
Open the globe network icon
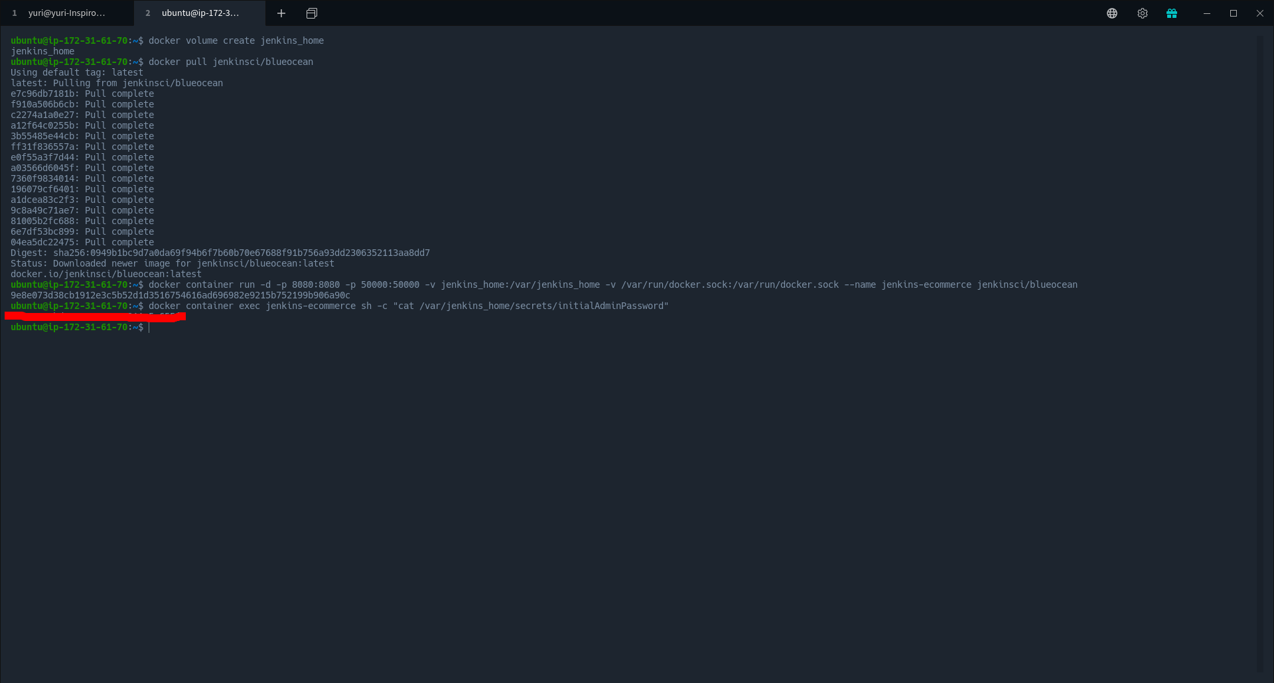point(1112,13)
